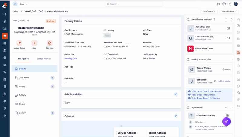Collapse the Timelog Summary section
Screen dimensions: 242x137
(x=231, y=59)
